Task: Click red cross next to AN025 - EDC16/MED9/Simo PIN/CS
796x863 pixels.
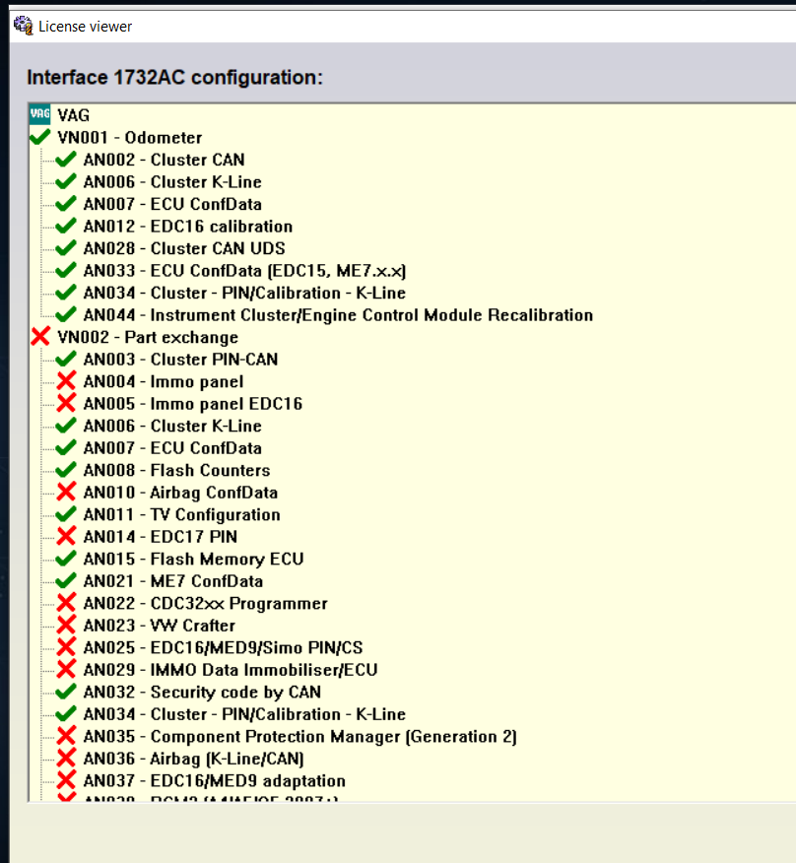Action: (66, 647)
